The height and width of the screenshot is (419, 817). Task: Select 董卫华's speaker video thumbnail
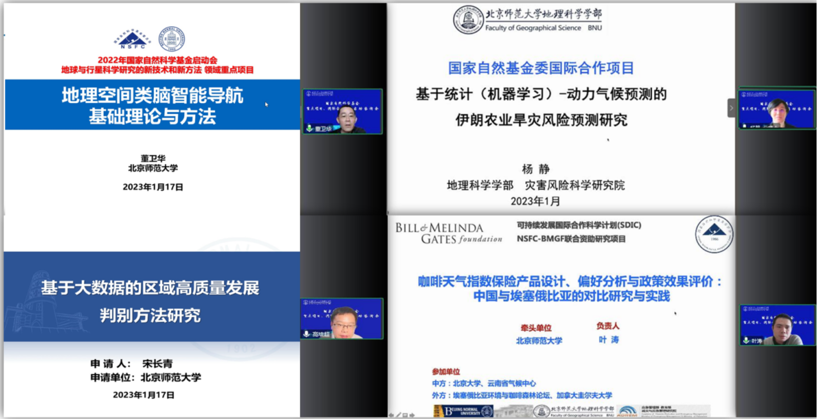pyautogui.click(x=342, y=111)
